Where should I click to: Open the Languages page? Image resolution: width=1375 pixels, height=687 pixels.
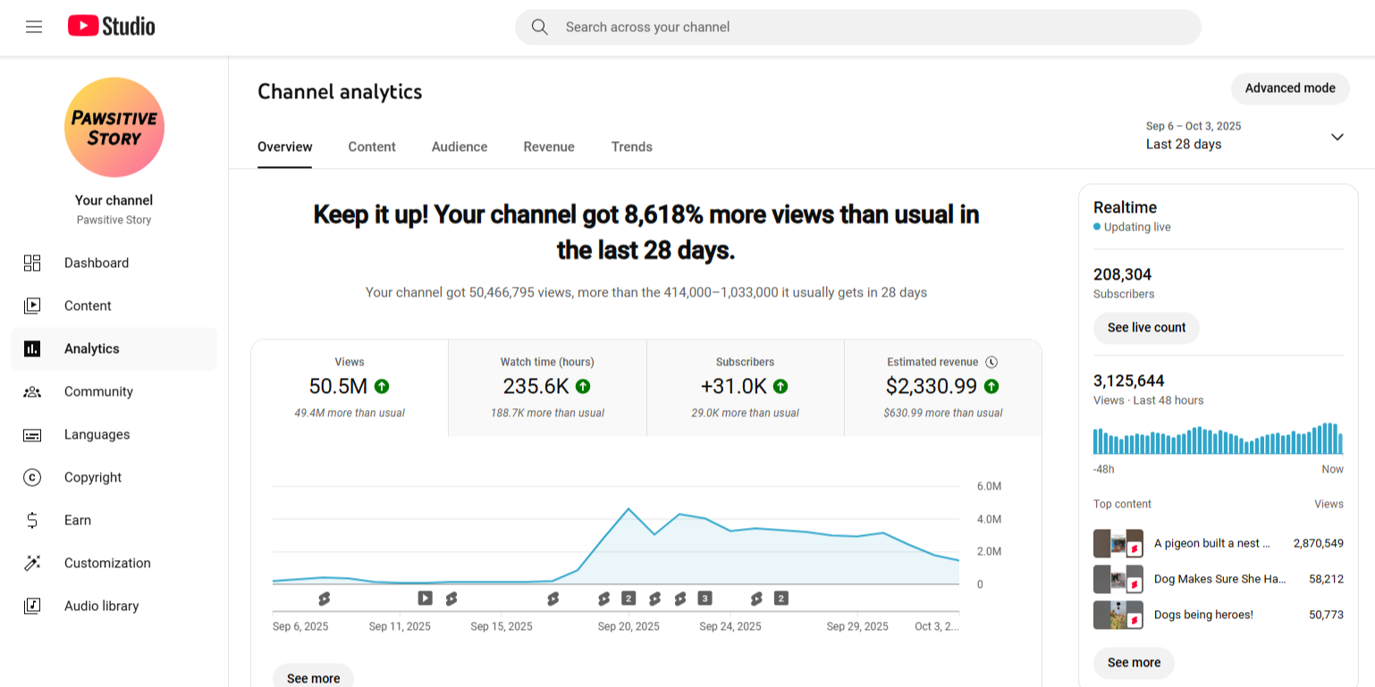tap(97, 434)
